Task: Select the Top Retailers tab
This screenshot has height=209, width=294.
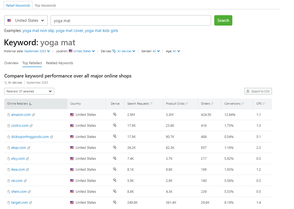Action: [x=32, y=63]
